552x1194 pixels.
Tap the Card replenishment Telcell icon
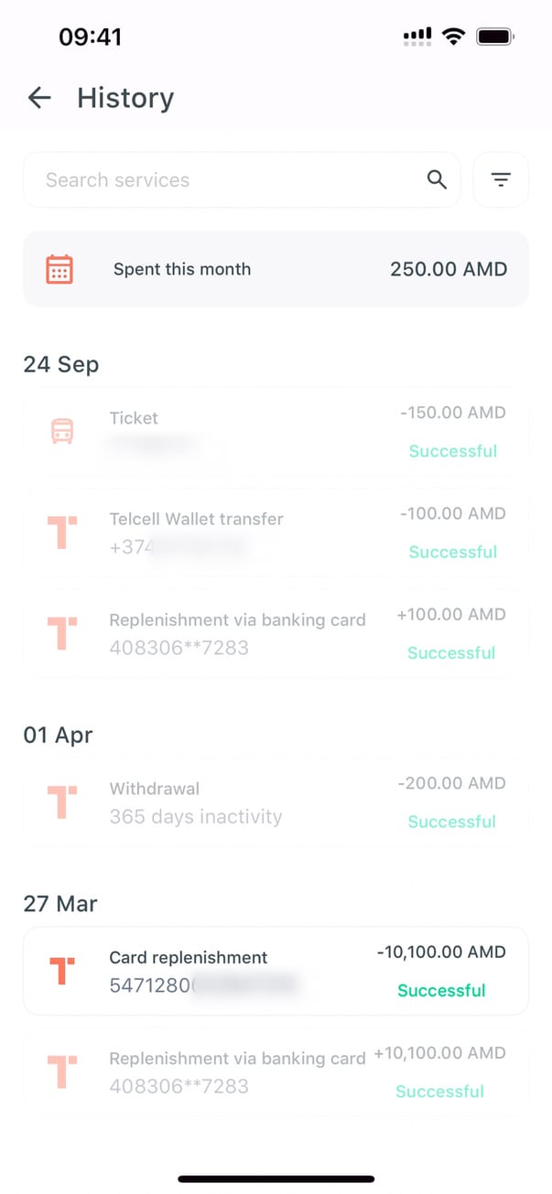62,971
